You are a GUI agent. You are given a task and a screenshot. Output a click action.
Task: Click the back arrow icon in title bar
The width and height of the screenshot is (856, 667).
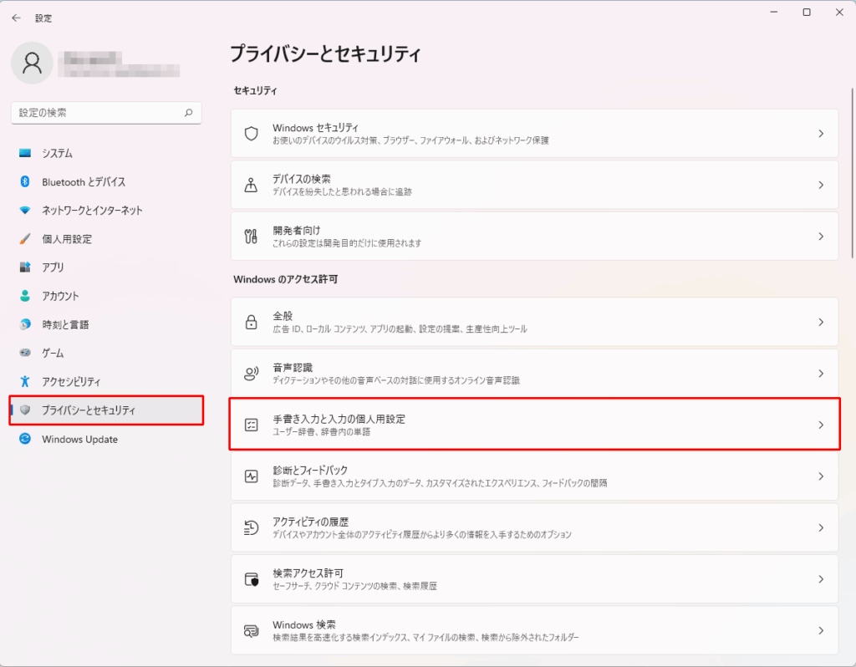pyautogui.click(x=17, y=18)
